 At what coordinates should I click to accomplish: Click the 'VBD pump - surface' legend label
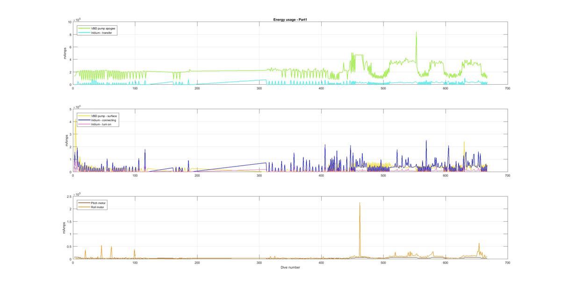[104, 116]
